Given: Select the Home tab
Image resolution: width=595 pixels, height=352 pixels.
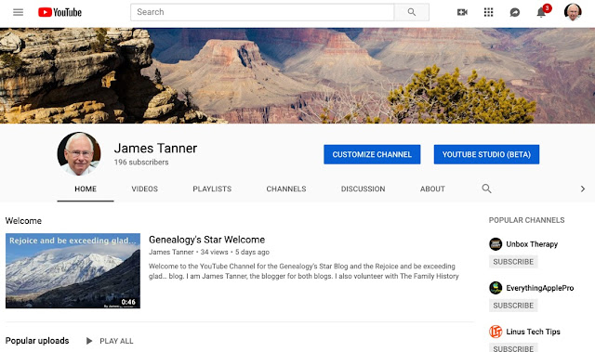Looking at the screenshot, I should pos(86,189).
